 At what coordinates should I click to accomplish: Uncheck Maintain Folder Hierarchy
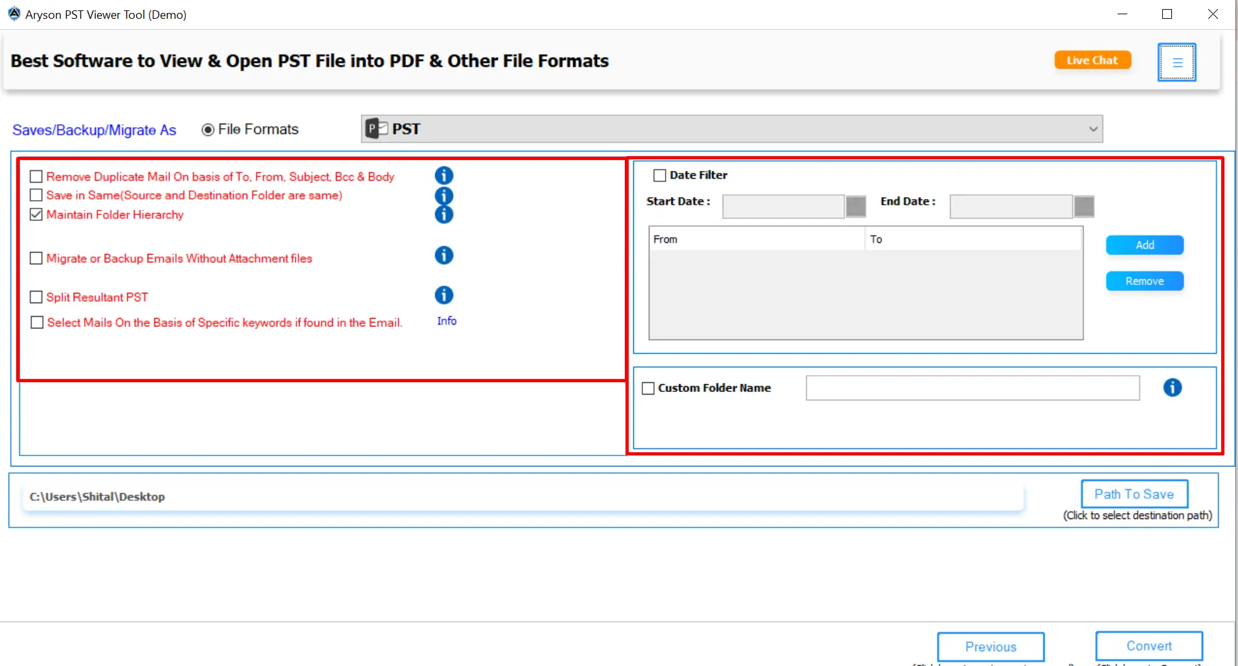[x=36, y=214]
